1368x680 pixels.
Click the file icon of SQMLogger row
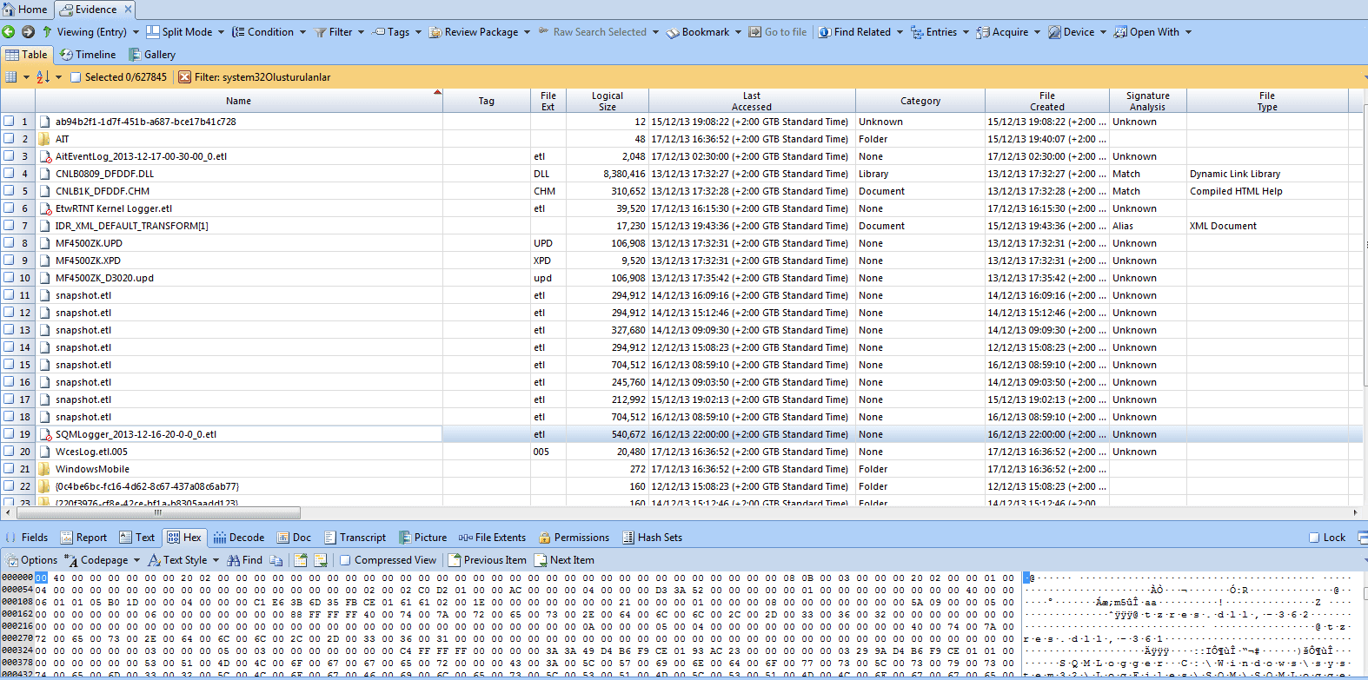(x=45, y=434)
